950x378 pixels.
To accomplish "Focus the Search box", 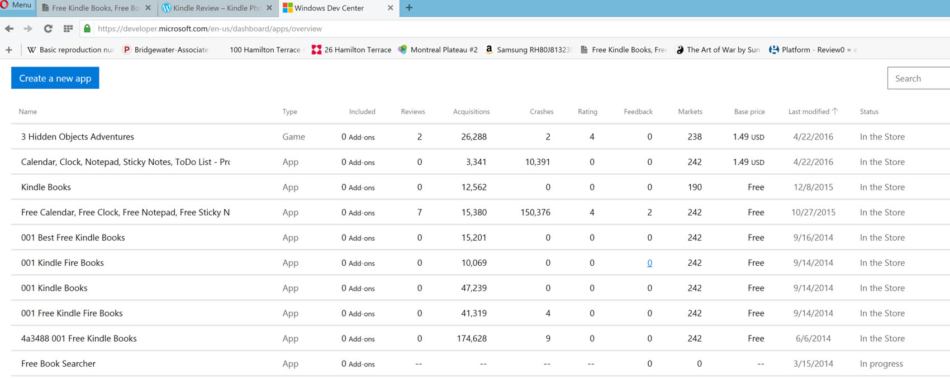I will [x=919, y=78].
